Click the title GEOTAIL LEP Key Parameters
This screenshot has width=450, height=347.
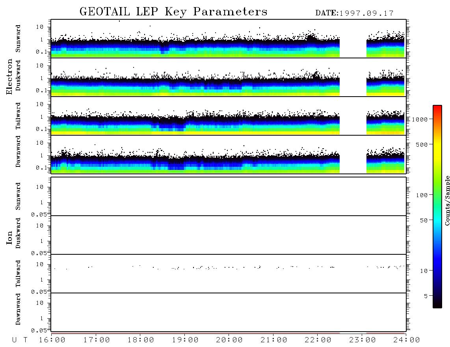pyautogui.click(x=173, y=11)
